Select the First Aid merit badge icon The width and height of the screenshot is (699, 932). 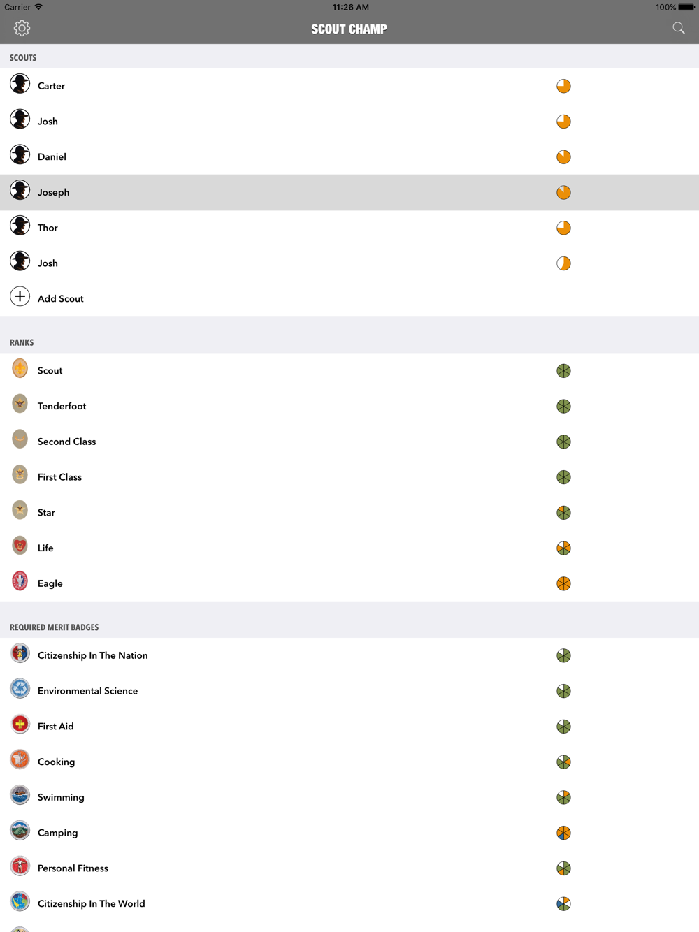[x=20, y=724]
